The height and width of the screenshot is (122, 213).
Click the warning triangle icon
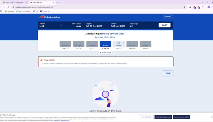point(41,60)
